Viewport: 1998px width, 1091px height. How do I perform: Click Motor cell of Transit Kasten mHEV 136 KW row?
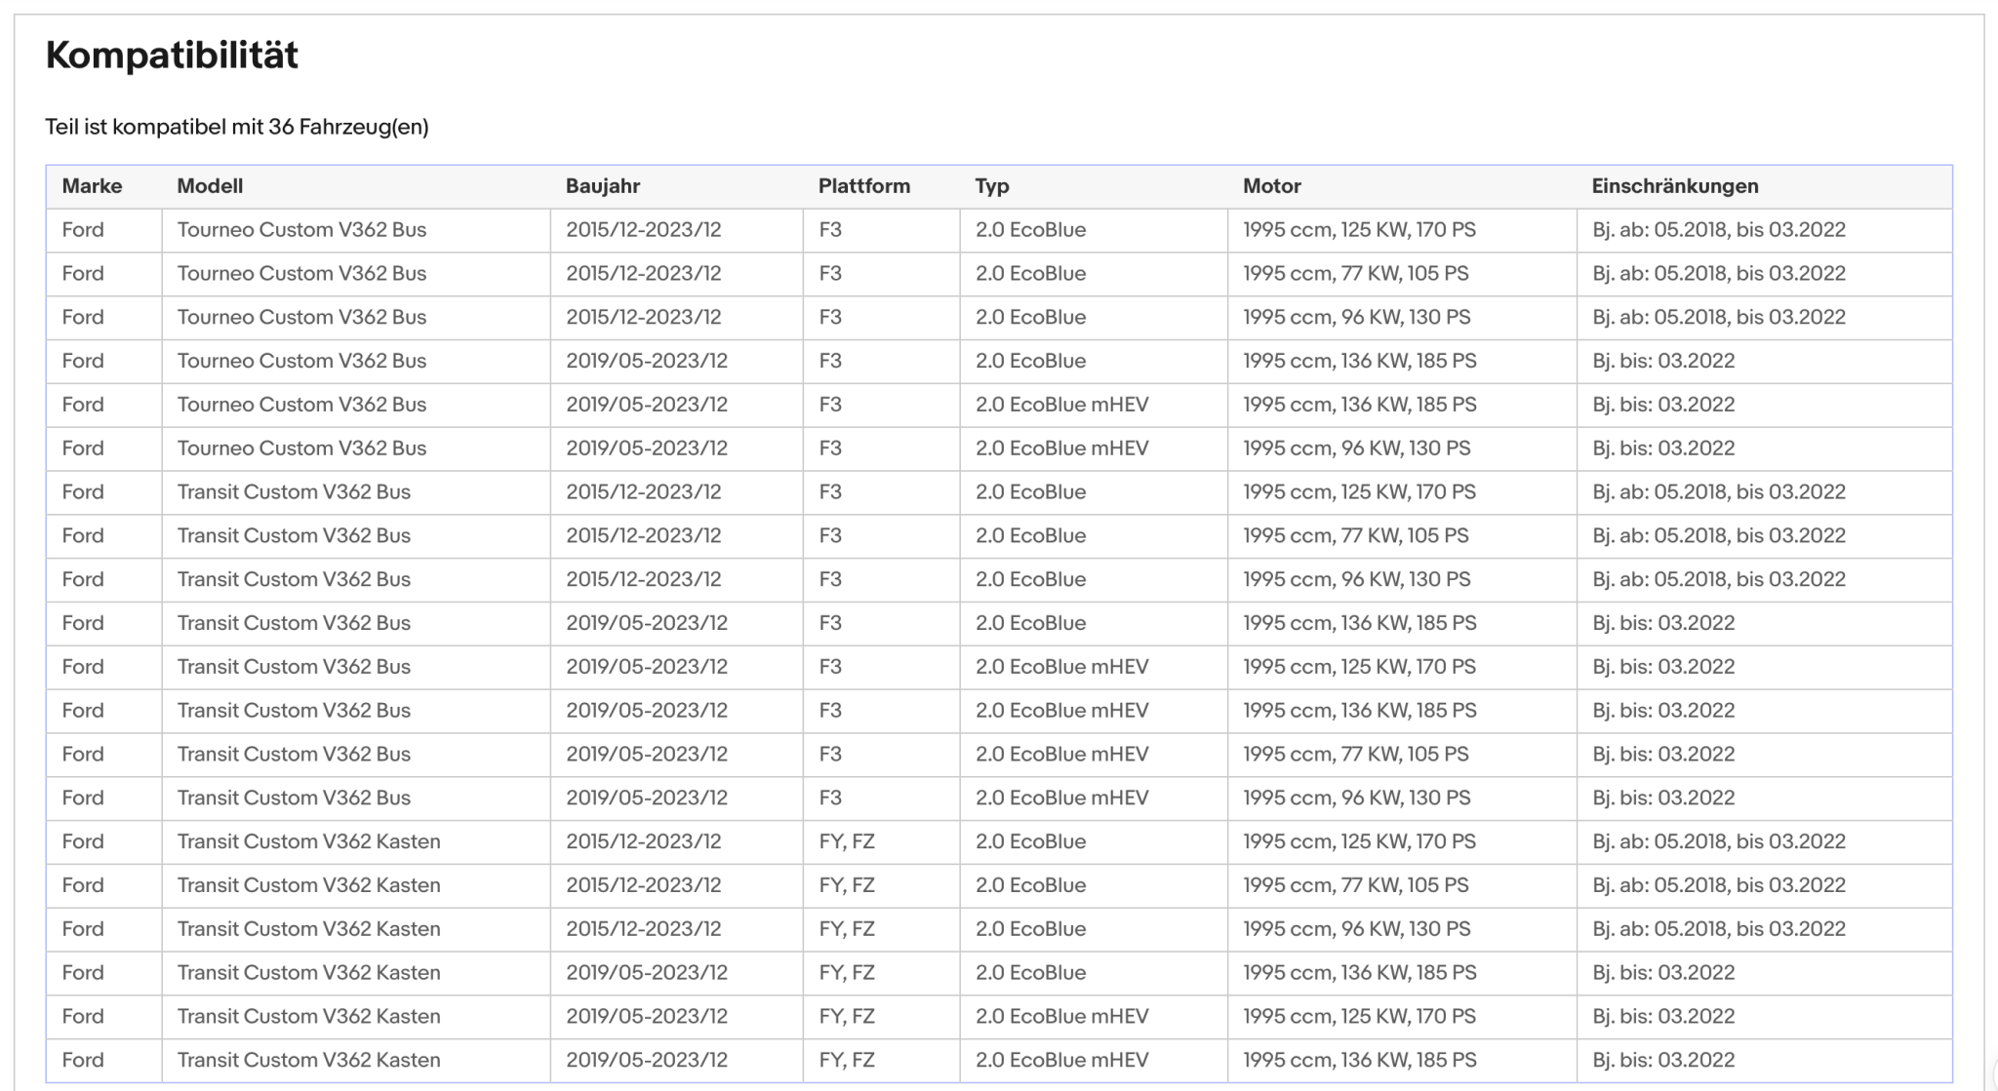pos(1402,1061)
